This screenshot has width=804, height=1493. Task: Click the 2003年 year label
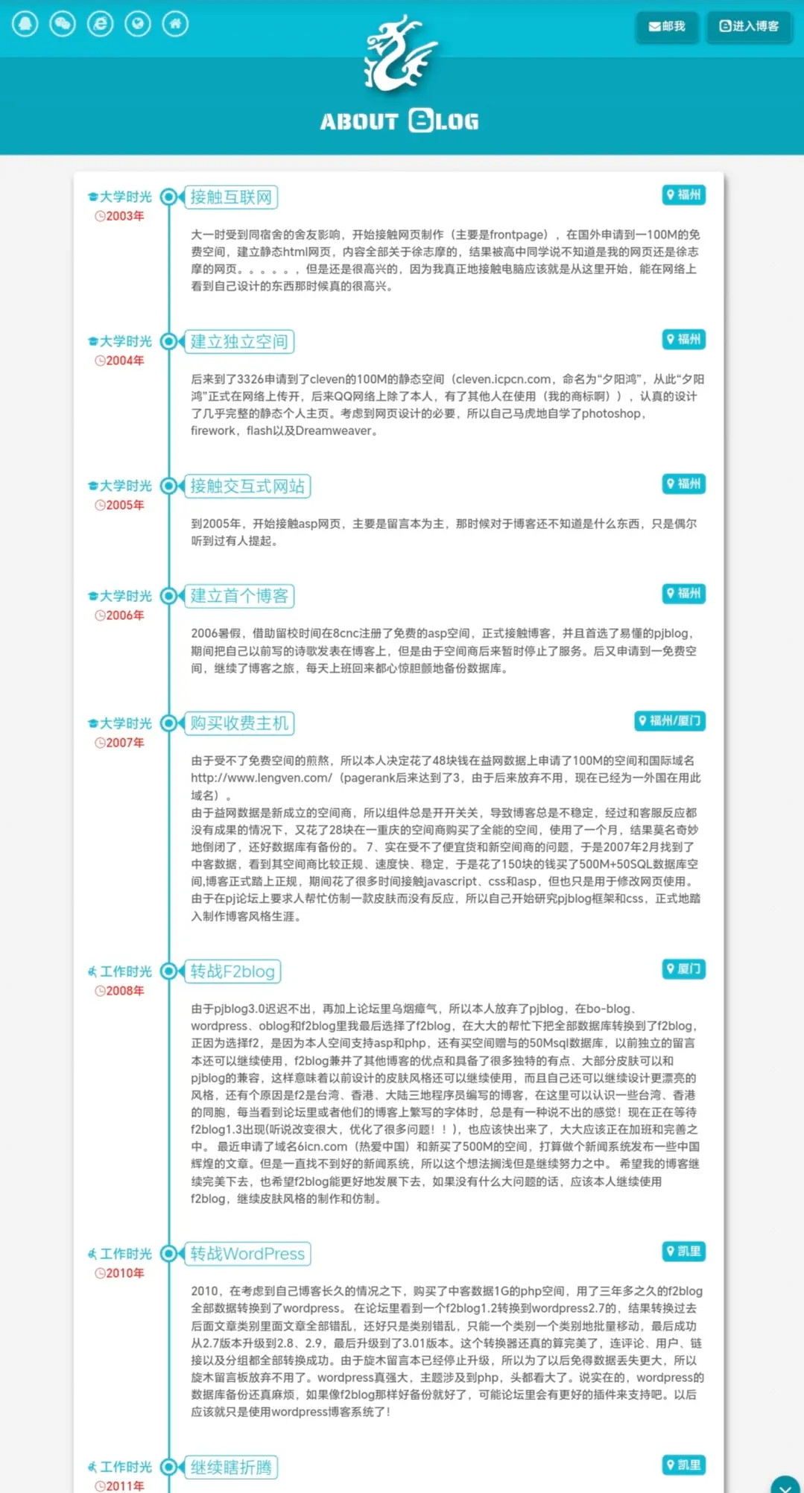pyautogui.click(x=120, y=216)
